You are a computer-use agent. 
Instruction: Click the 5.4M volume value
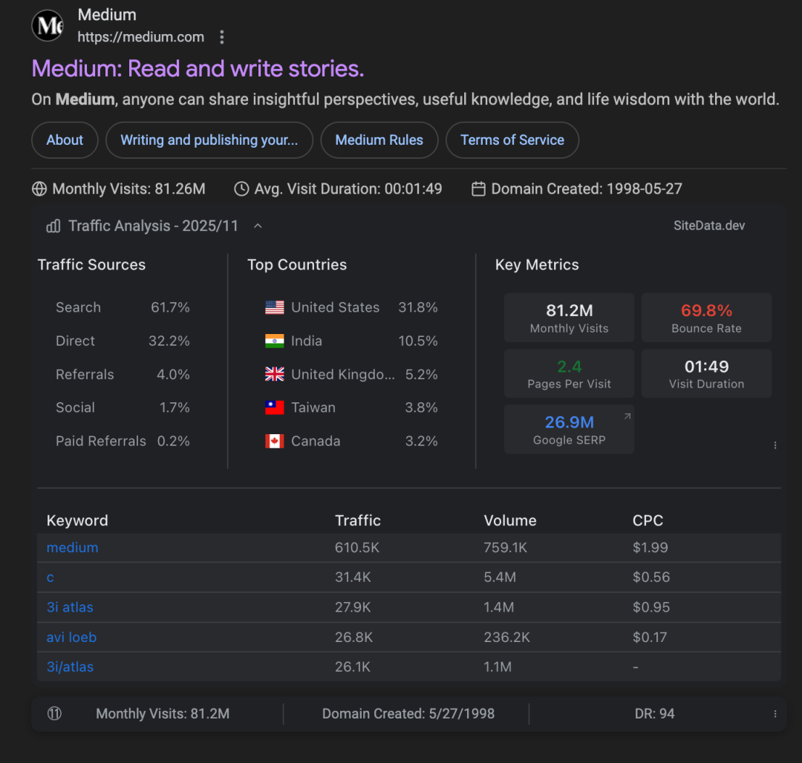coord(500,577)
